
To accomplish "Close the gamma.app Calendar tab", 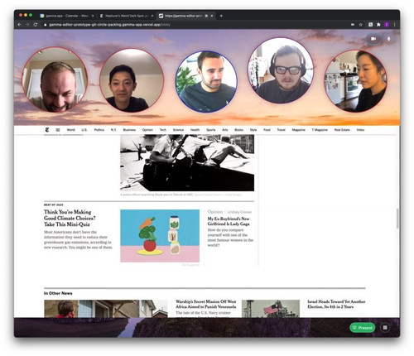I will (x=93, y=16).
